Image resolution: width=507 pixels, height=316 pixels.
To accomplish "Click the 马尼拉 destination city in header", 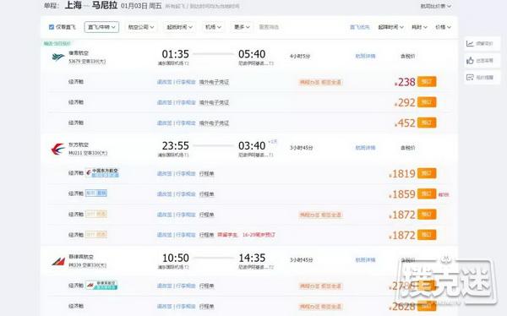I will [x=105, y=5].
